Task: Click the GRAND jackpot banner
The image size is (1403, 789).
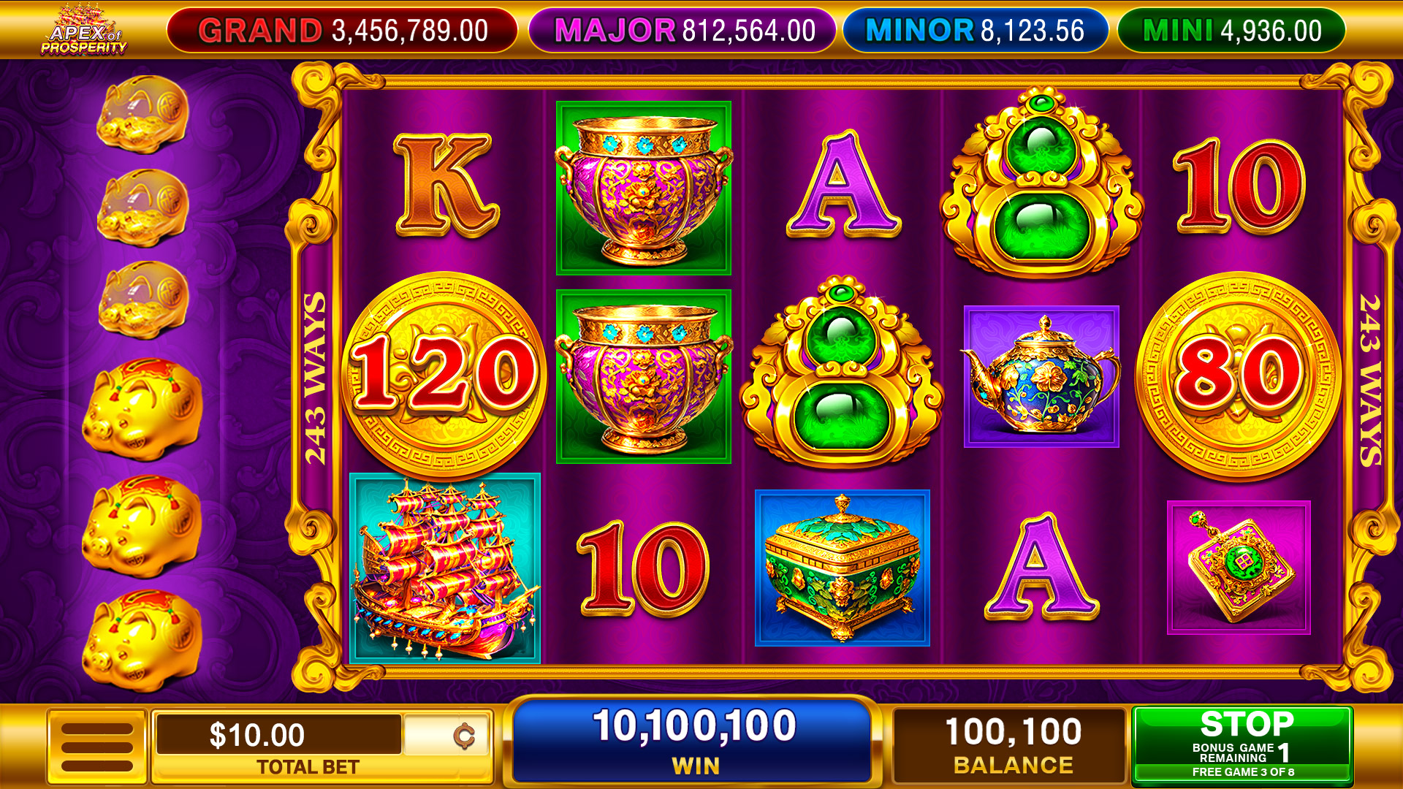Action: 342,31
